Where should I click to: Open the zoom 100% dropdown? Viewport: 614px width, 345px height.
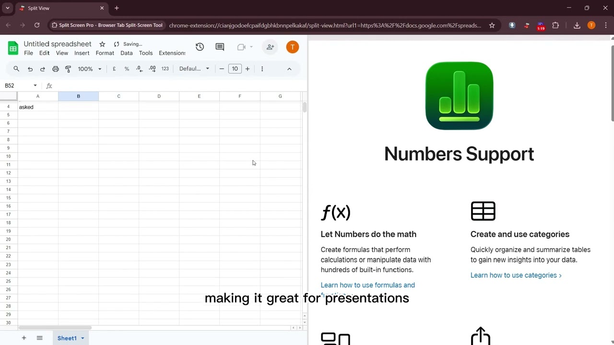[x=90, y=69]
